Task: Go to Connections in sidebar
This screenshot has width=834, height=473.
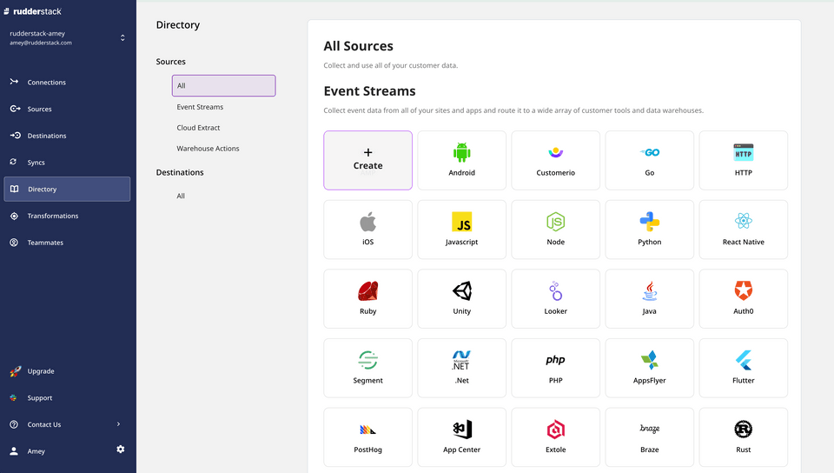Action: 47,83
